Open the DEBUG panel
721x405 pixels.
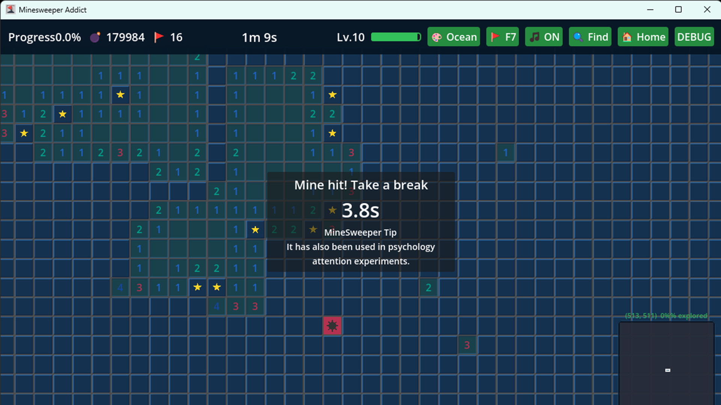(x=694, y=37)
